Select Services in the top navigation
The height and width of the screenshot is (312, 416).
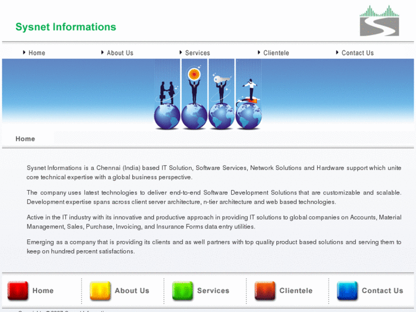tap(197, 53)
